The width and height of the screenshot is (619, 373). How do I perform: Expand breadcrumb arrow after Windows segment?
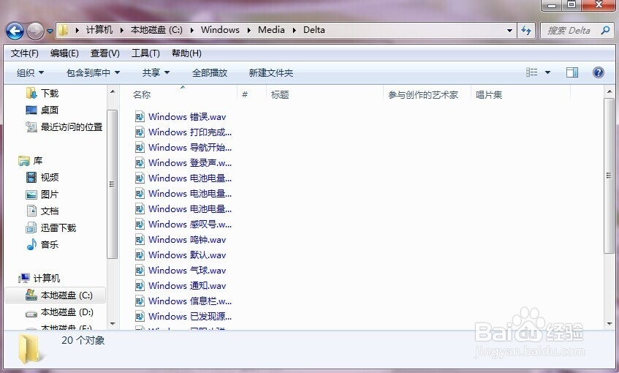(x=249, y=31)
